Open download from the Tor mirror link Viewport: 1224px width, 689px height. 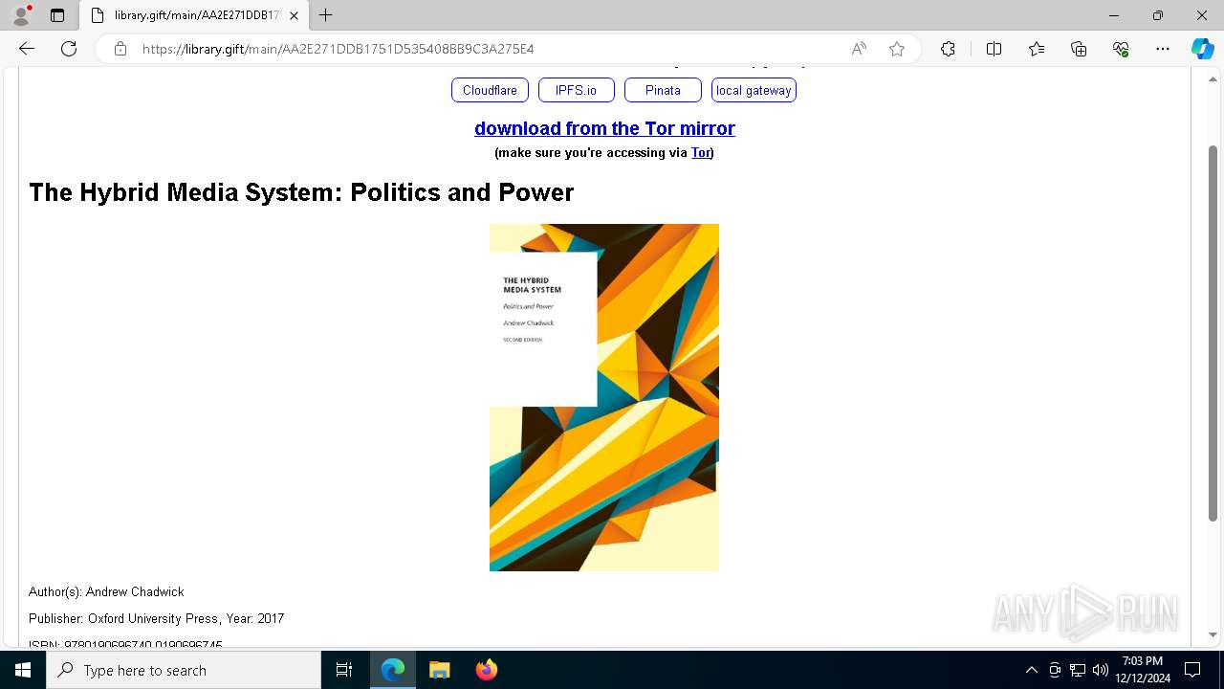click(x=604, y=128)
